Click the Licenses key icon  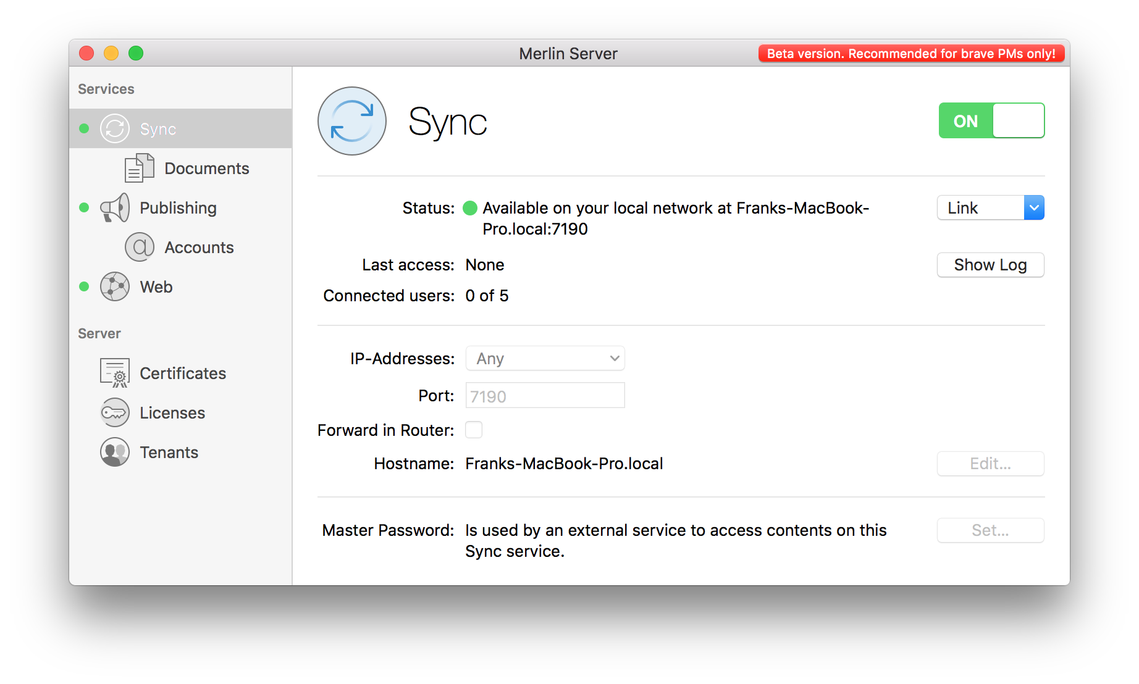[115, 412]
